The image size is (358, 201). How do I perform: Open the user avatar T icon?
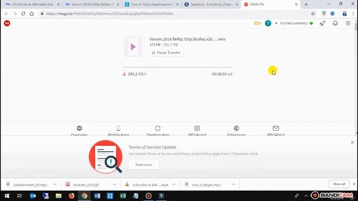pos(268,23)
